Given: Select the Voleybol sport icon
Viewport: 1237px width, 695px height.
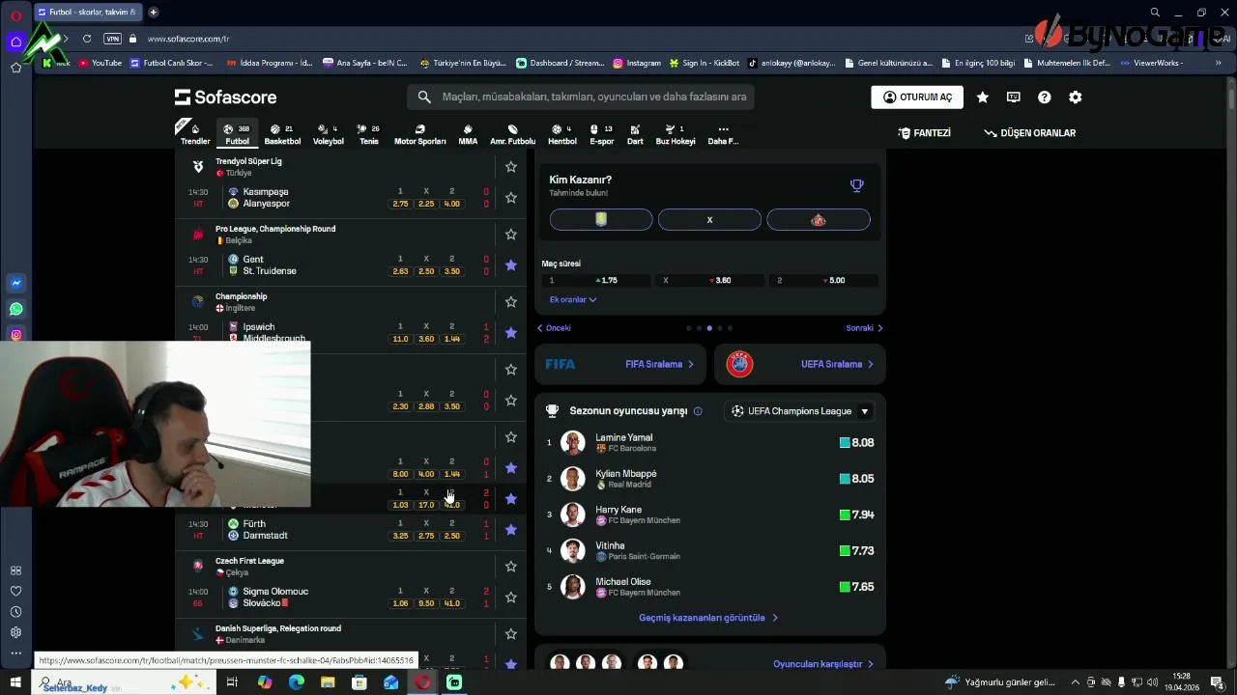Looking at the screenshot, I should 329,134.
